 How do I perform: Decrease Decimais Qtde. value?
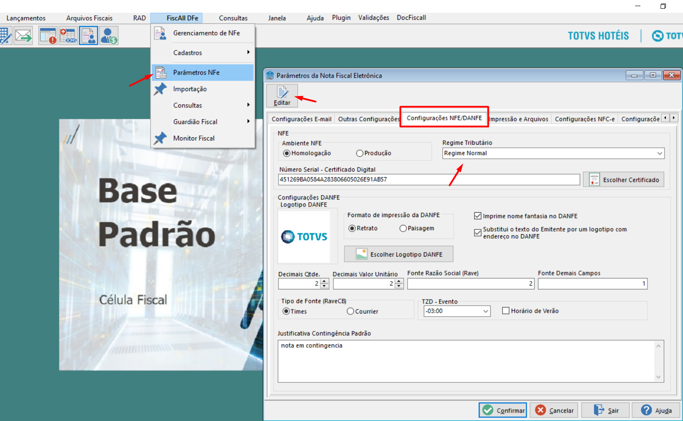click(x=325, y=286)
